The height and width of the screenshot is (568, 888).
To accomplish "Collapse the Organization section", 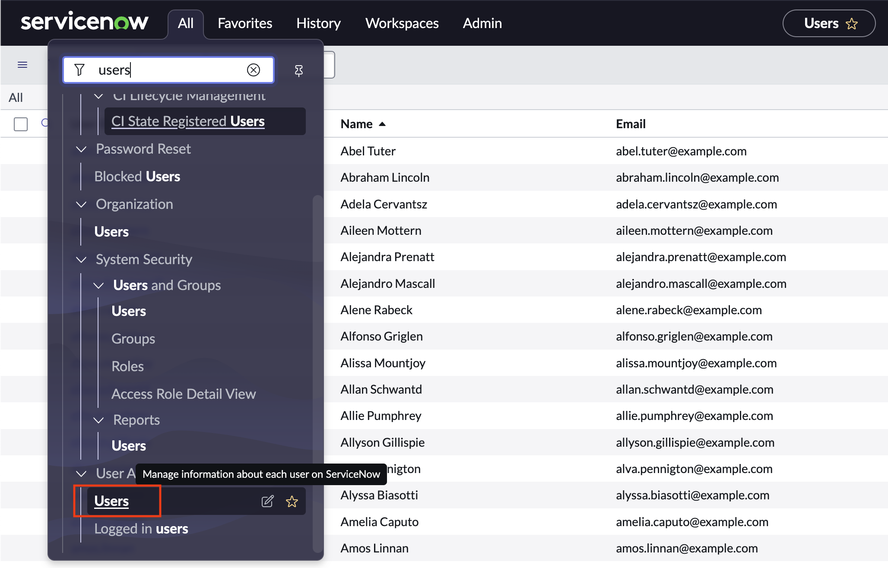I will pos(81,205).
